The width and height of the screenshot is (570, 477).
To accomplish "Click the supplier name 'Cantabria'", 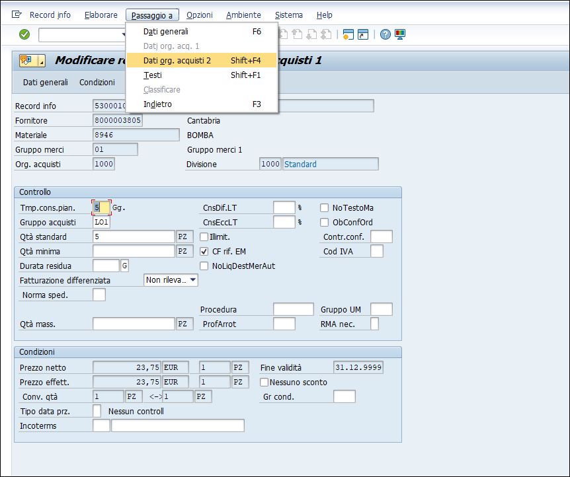I will pos(204,121).
